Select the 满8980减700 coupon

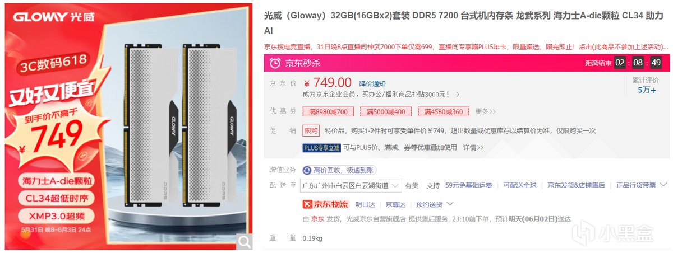pyautogui.click(x=328, y=112)
